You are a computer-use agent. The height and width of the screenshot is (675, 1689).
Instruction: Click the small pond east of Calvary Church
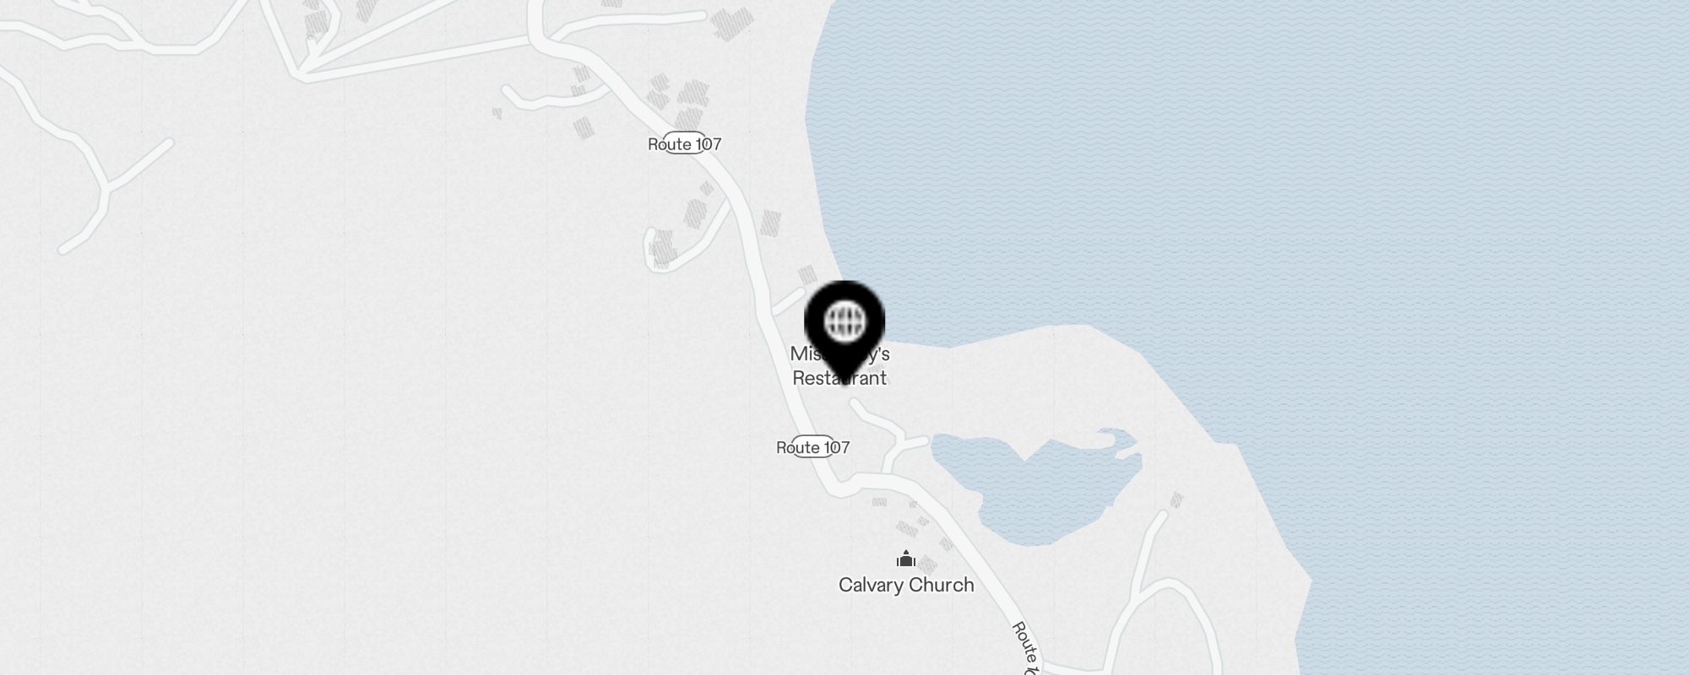tap(1039, 485)
